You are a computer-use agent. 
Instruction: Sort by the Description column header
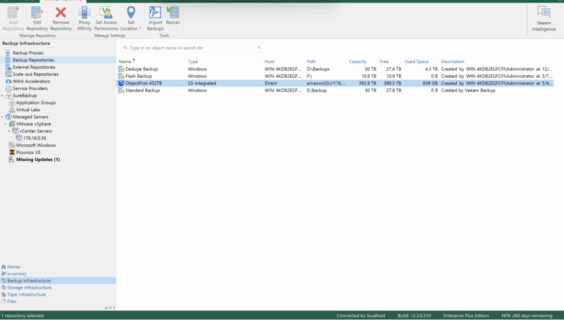(x=453, y=62)
